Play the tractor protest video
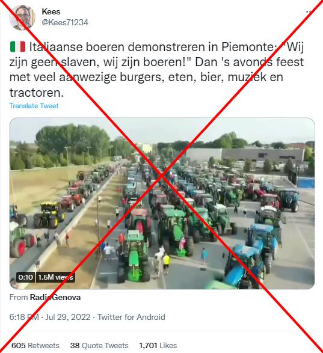 pos(162,203)
